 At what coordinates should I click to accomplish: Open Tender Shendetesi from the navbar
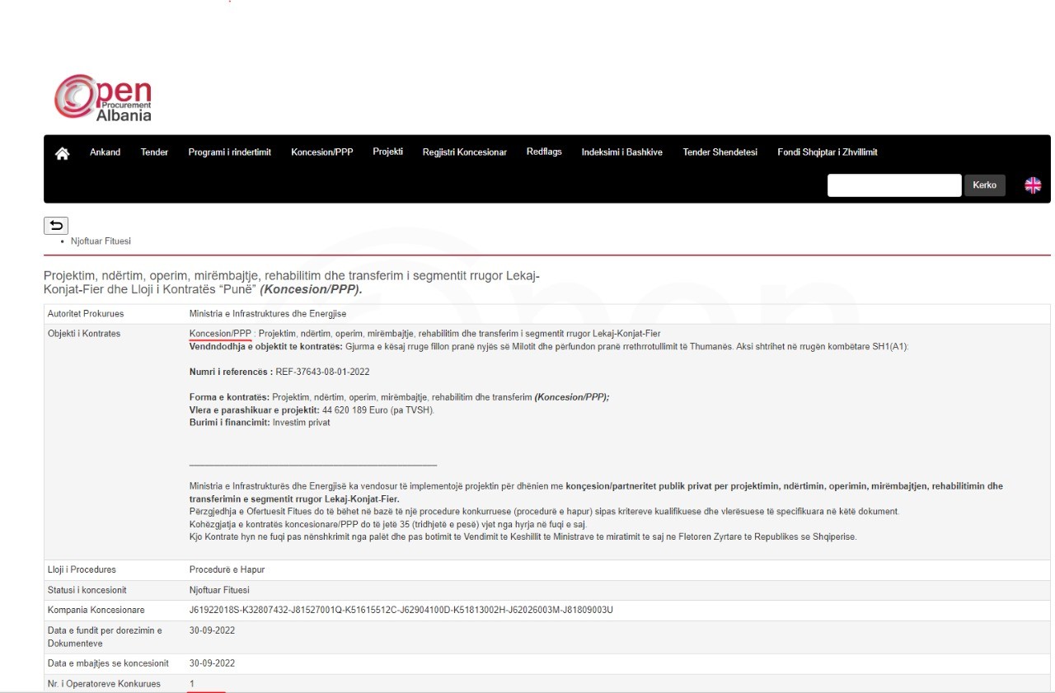(720, 152)
